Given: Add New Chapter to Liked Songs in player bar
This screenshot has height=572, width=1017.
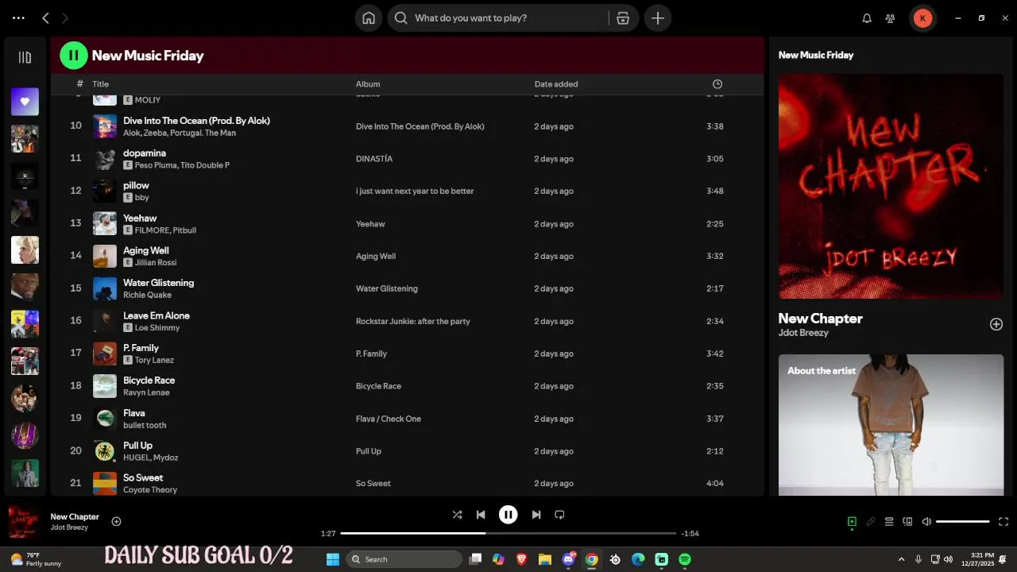Looking at the screenshot, I should pos(116,521).
